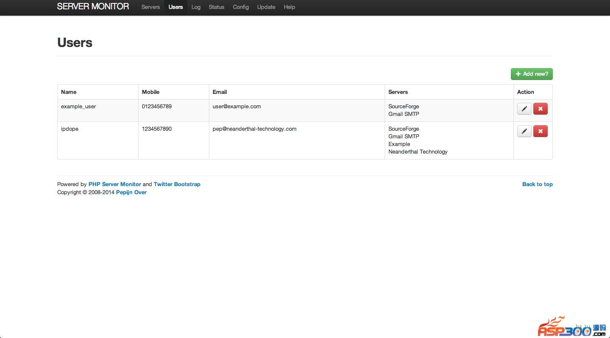Delete example_user with red X icon

point(540,109)
